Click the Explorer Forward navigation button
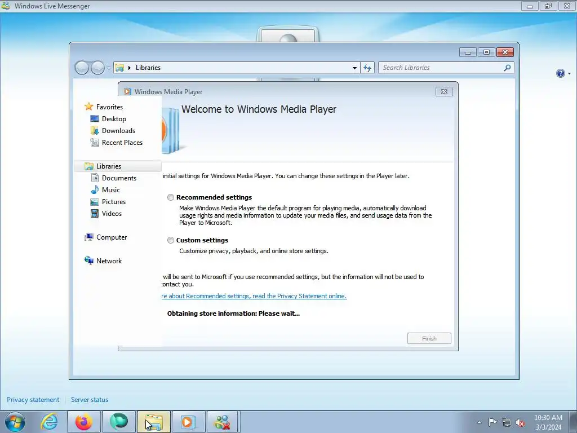The width and height of the screenshot is (577, 433). tap(97, 68)
